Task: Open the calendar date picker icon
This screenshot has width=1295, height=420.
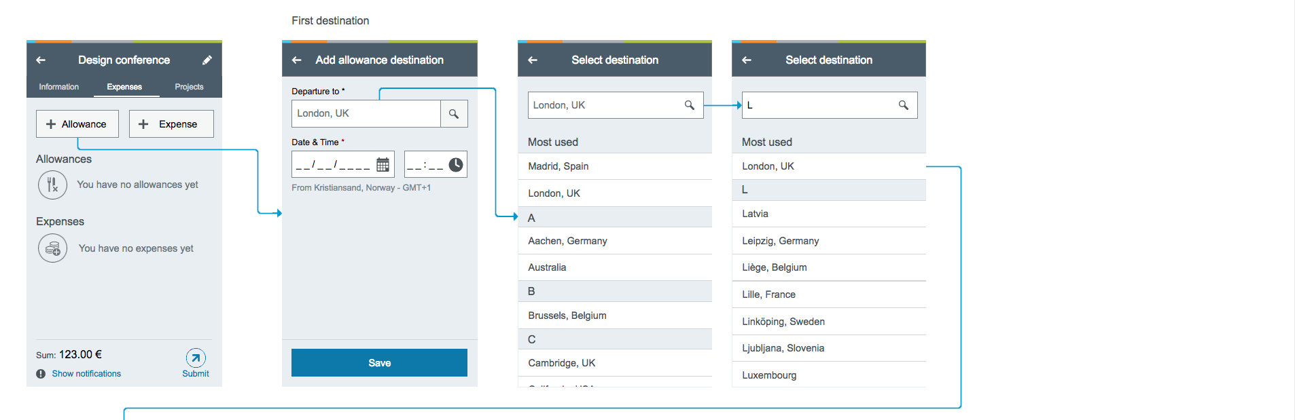Action: 383,165
